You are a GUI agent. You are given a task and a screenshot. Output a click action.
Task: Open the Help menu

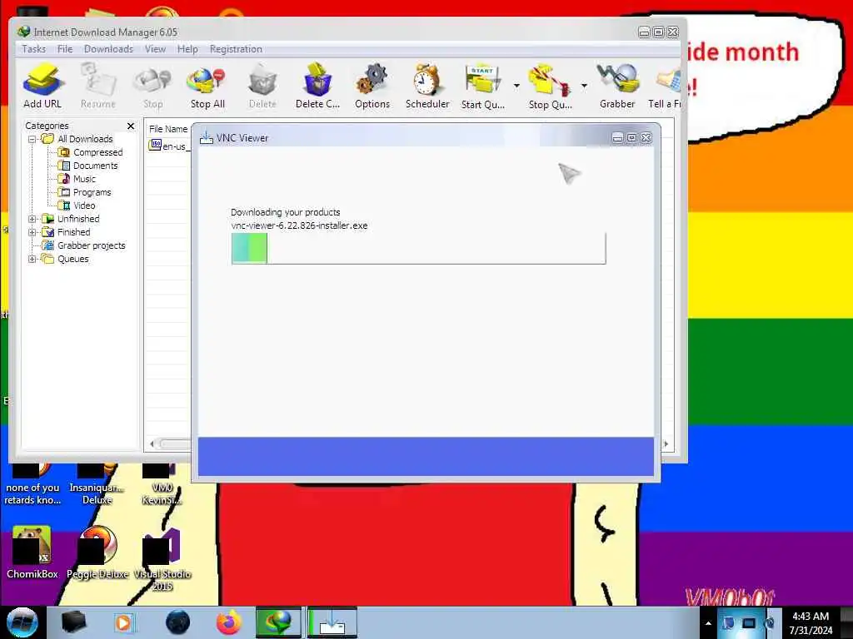(x=187, y=49)
